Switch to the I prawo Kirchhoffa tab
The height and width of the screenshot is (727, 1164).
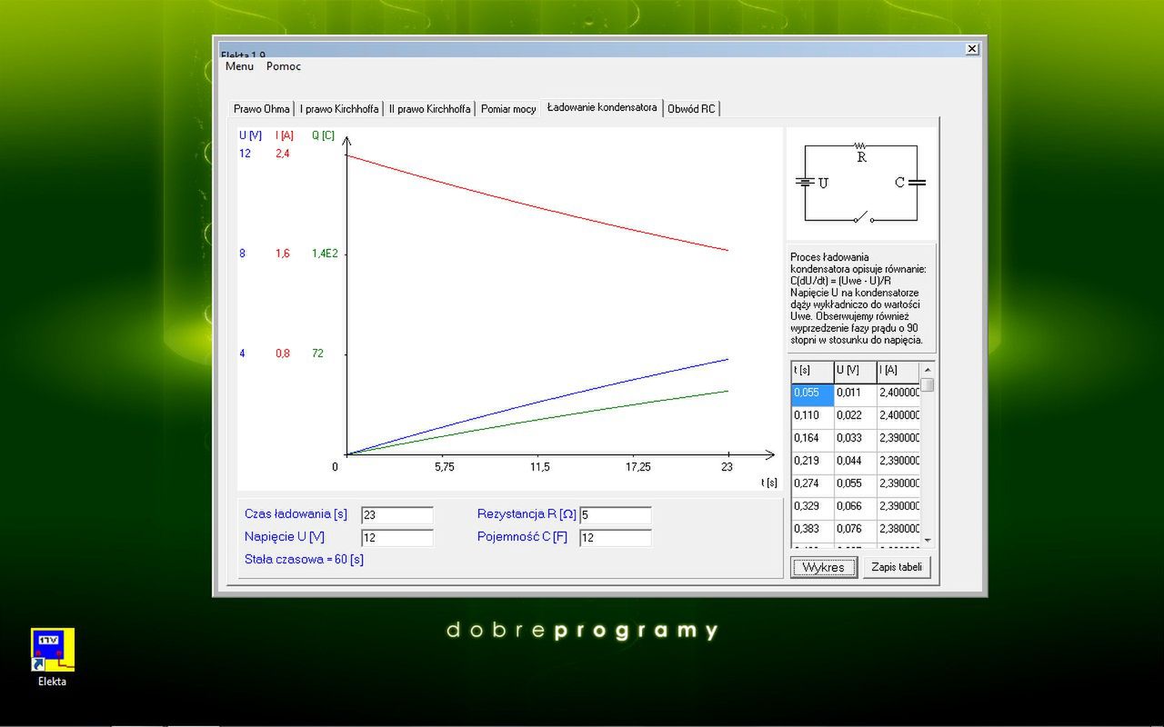coord(339,109)
